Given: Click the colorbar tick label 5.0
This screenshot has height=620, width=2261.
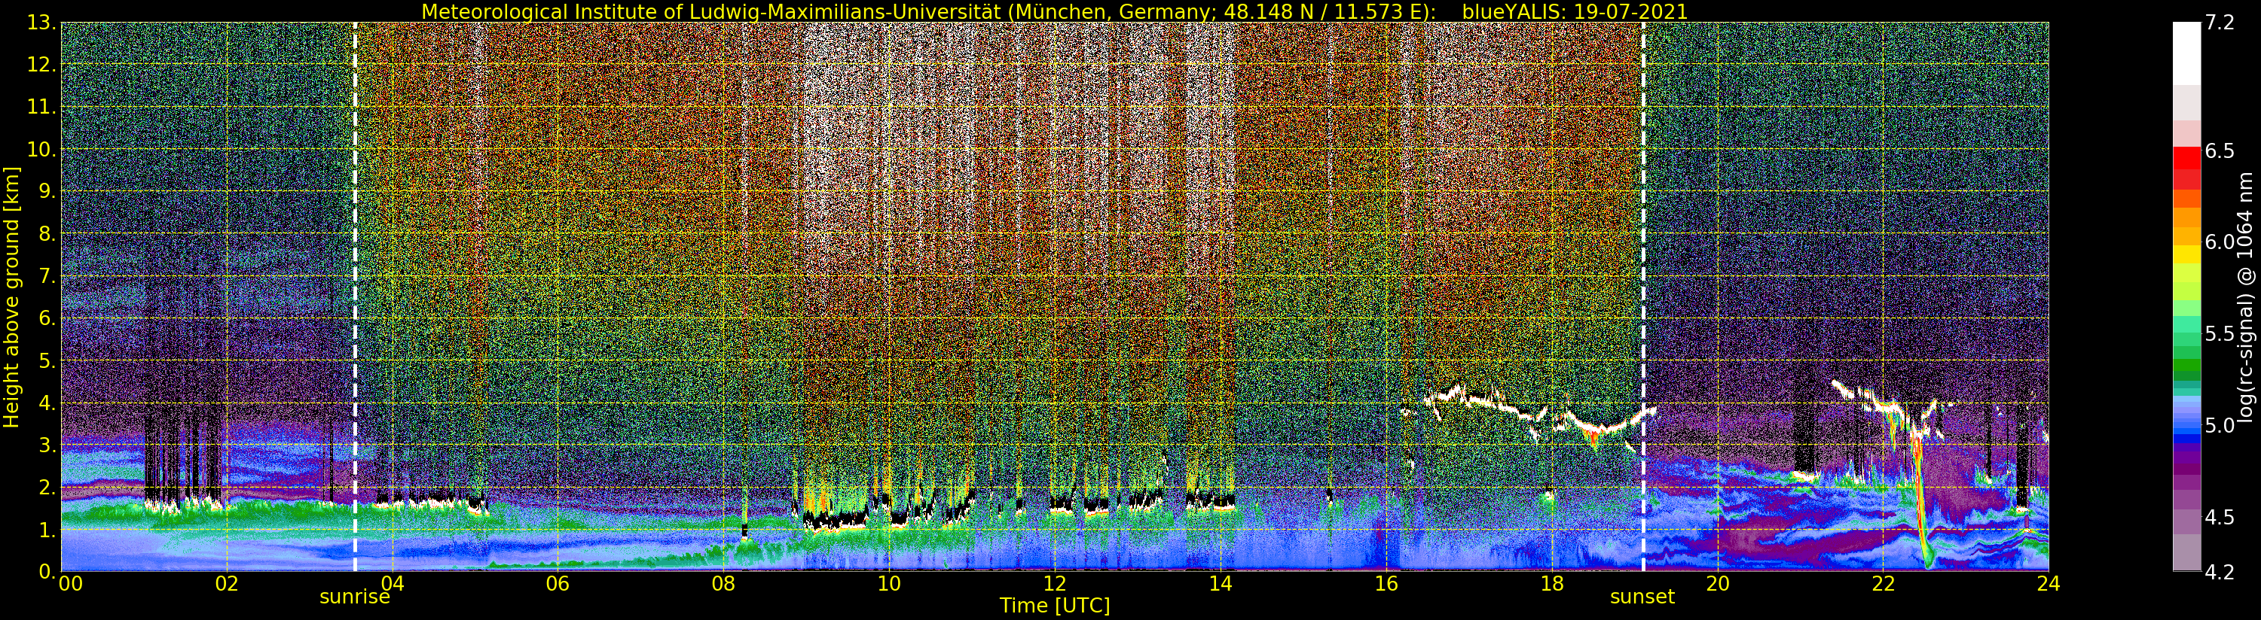Looking at the screenshot, I should tap(2219, 425).
